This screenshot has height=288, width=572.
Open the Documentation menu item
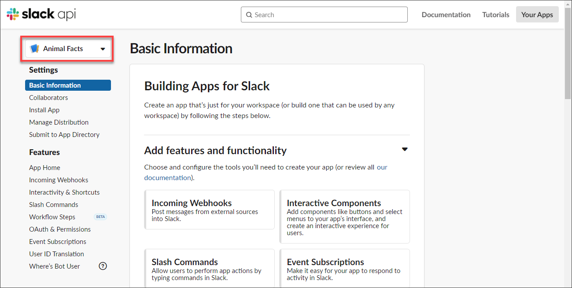pos(446,15)
